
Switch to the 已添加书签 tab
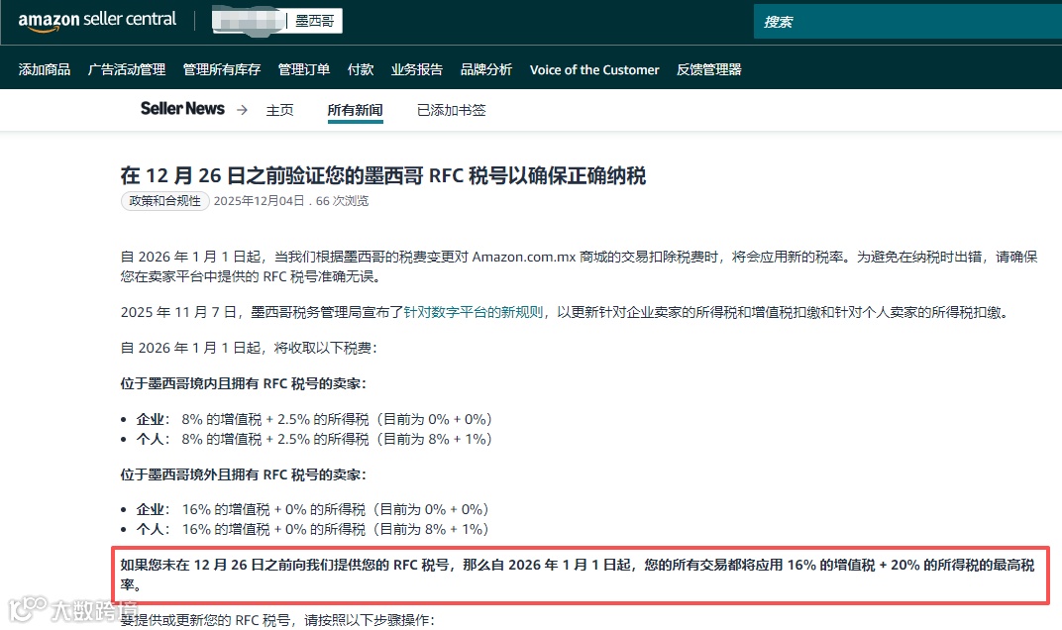pyautogui.click(x=451, y=110)
